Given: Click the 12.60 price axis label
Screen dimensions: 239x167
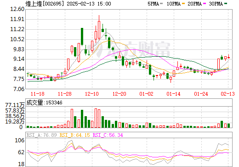Looking at the screenshot, I should (x=17, y=9).
